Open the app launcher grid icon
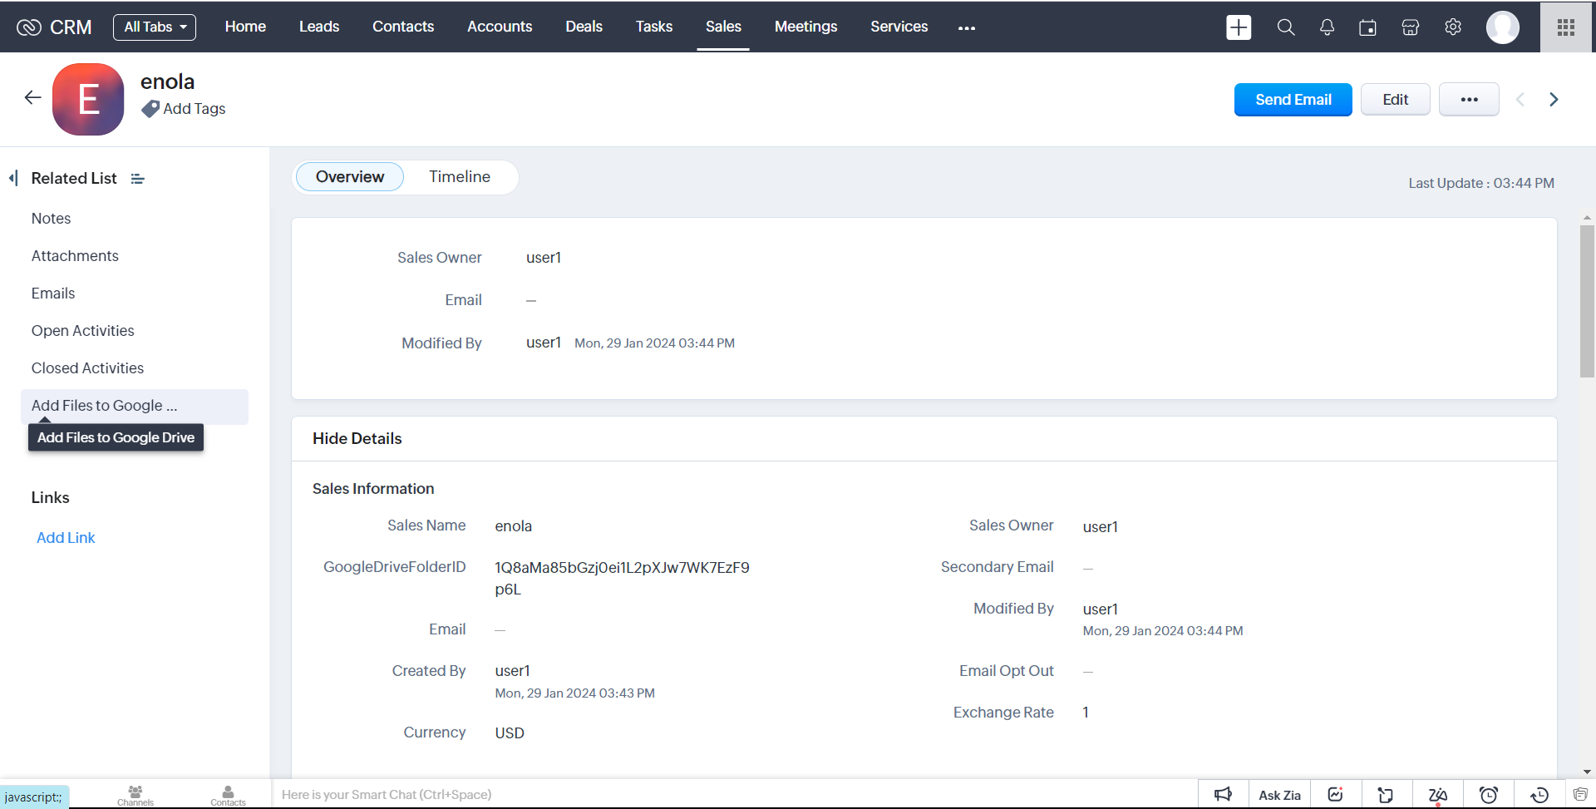1596x809 pixels. pos(1566,27)
